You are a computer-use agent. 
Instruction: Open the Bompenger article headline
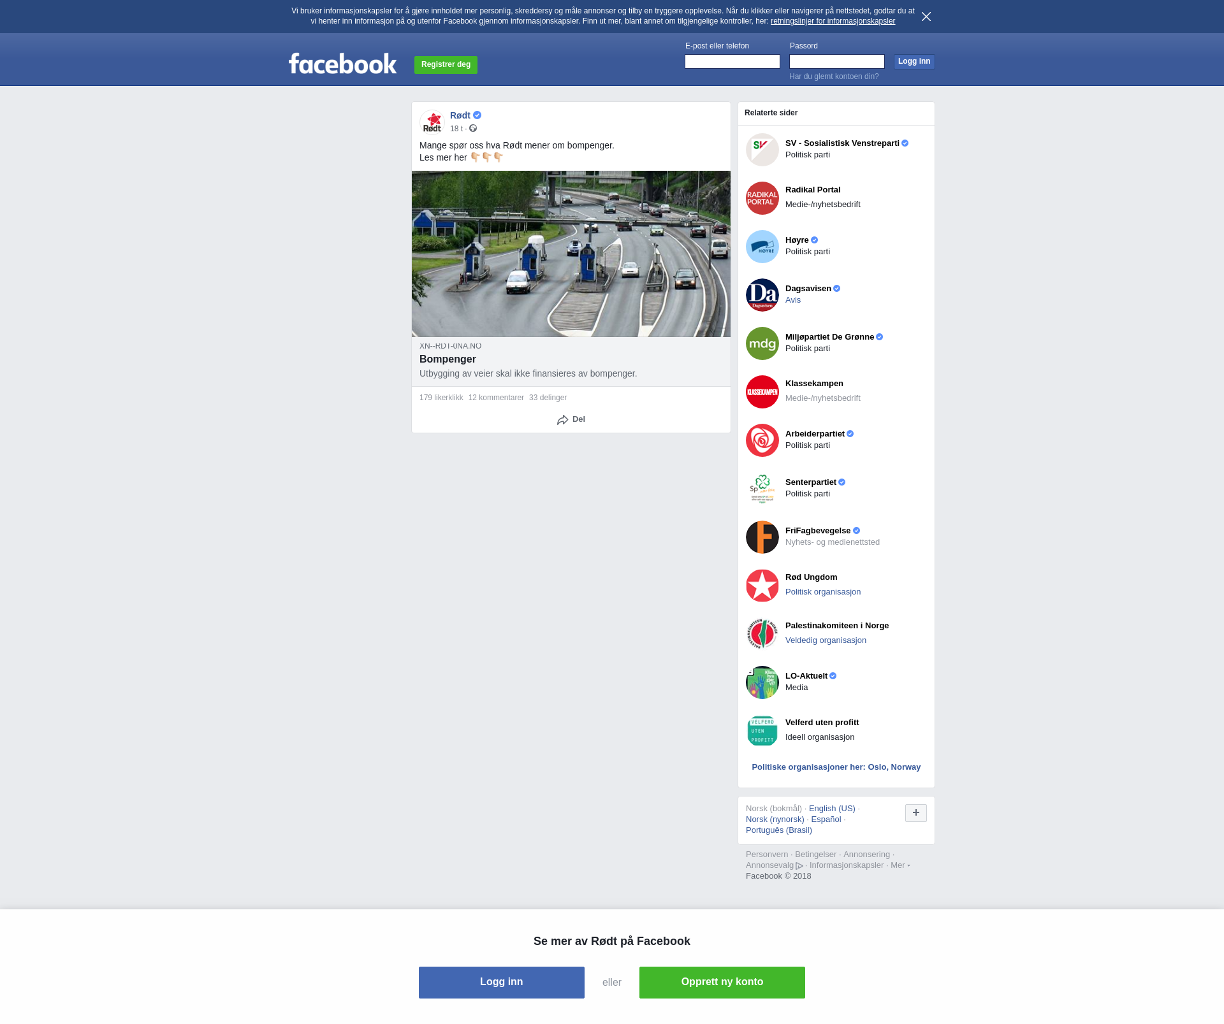coord(448,359)
